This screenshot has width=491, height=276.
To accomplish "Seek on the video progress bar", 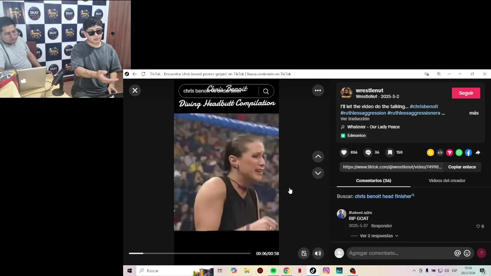I will (189, 253).
